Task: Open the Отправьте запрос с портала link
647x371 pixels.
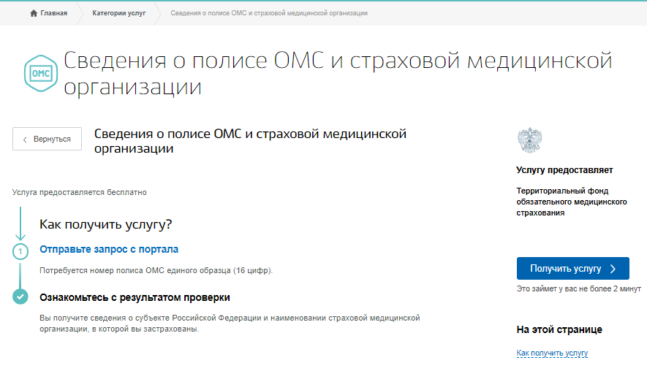Action: point(109,250)
